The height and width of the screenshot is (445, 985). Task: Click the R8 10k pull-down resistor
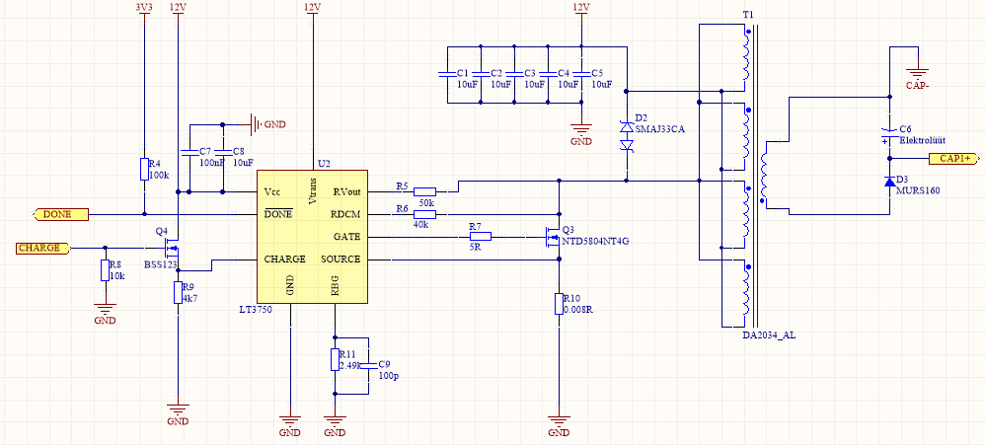tap(105, 271)
